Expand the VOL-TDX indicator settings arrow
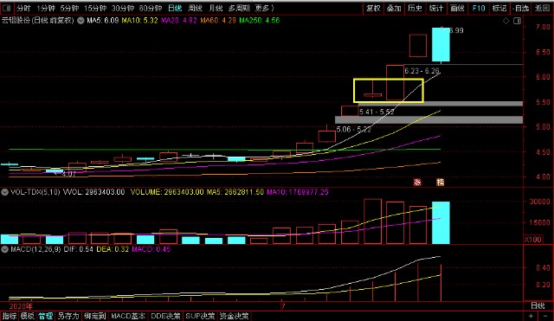554x321 pixels. click(5, 192)
